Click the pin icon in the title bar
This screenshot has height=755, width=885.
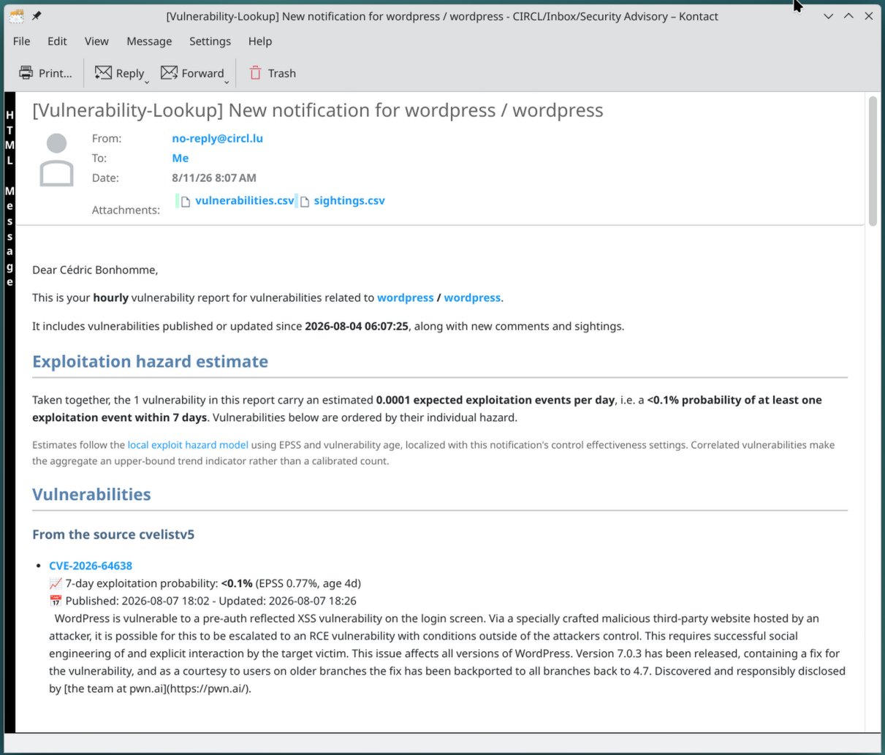[37, 16]
